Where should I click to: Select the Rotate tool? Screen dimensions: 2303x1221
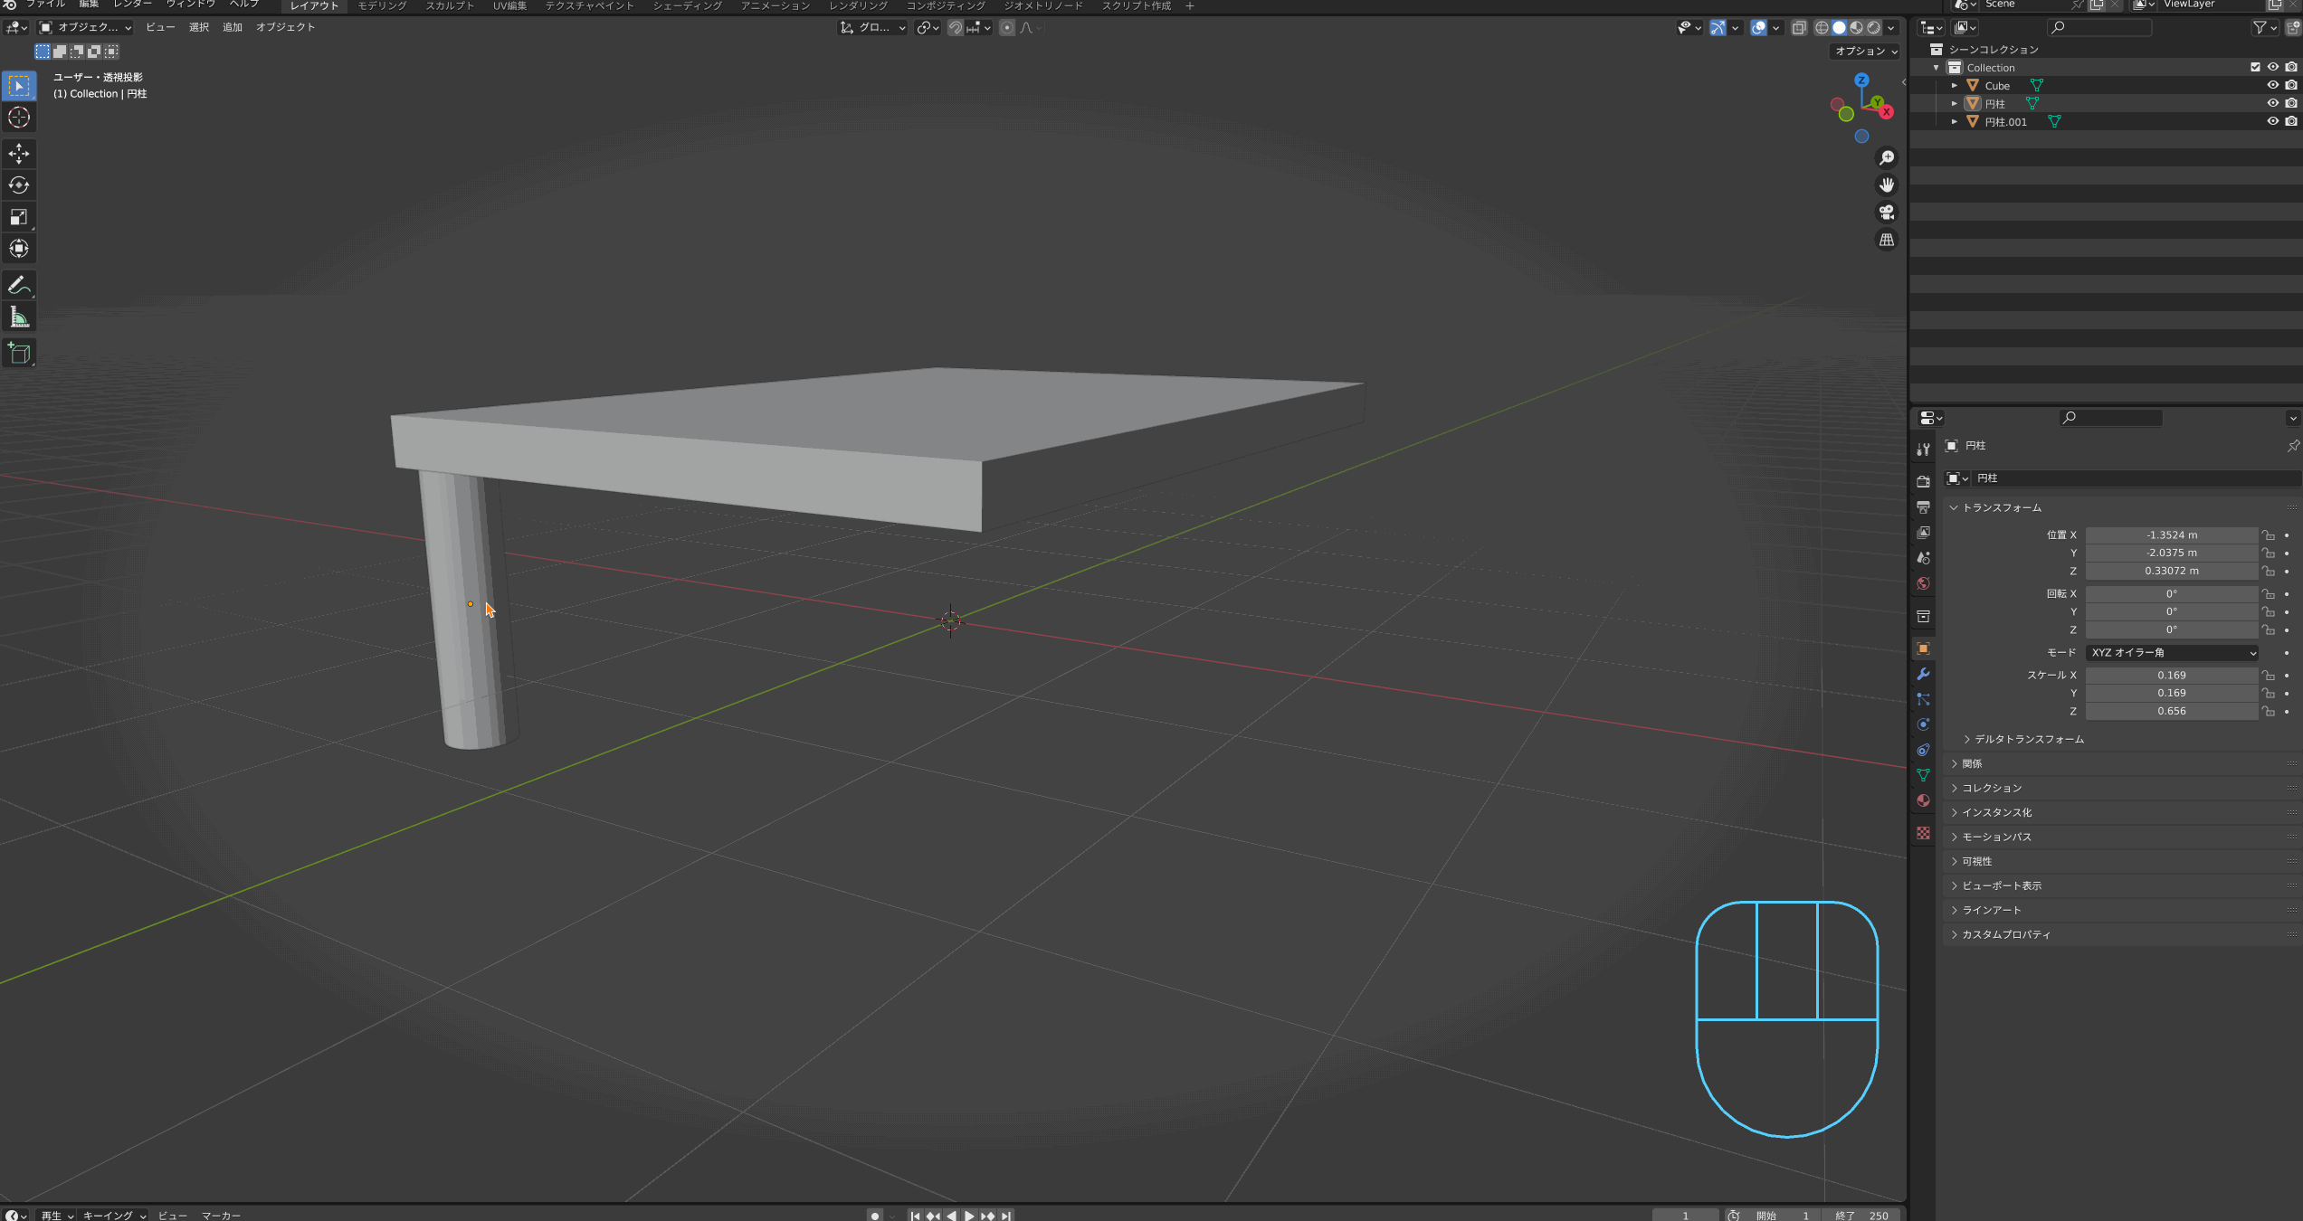pos(19,185)
